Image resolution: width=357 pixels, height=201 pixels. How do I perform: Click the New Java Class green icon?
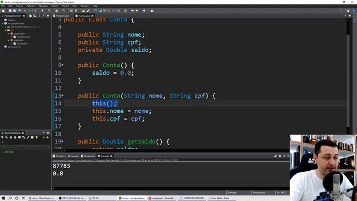[76, 11]
